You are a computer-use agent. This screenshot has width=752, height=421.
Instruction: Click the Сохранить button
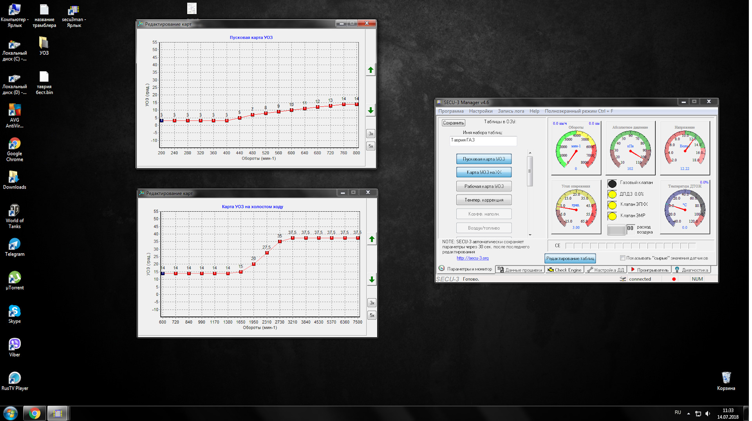[x=453, y=123]
